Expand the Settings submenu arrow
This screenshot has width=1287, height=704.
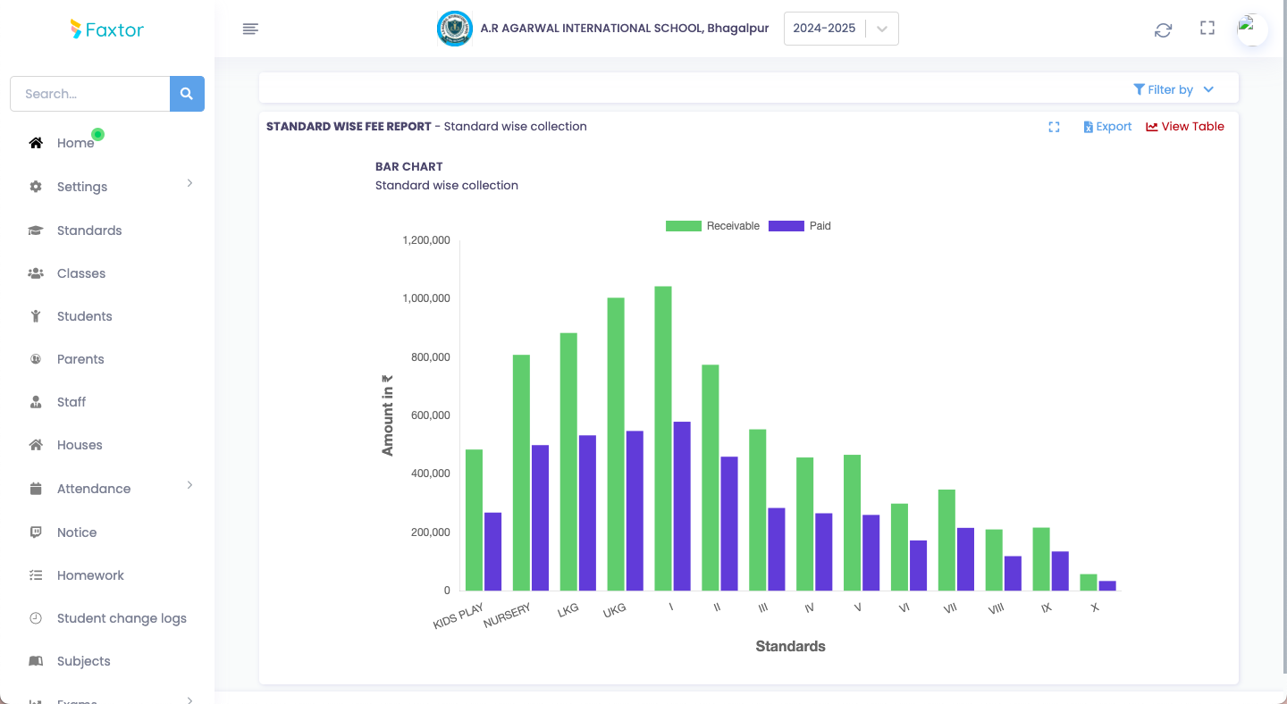(189, 183)
